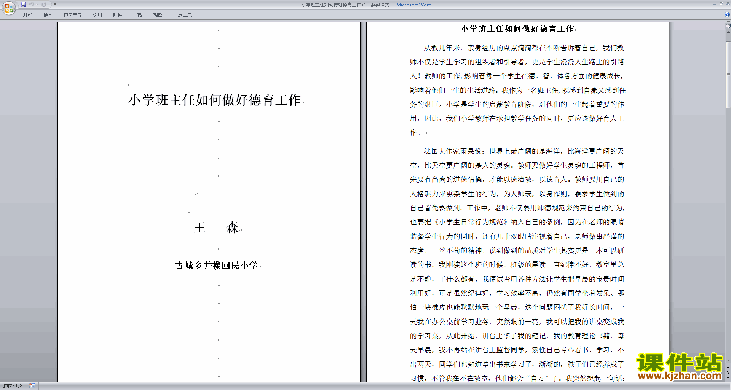This screenshot has height=390, width=731.
Task: Switch to the 引用 tab
Action: click(x=97, y=15)
